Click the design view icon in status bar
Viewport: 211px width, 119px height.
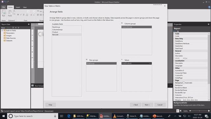(178, 111)
